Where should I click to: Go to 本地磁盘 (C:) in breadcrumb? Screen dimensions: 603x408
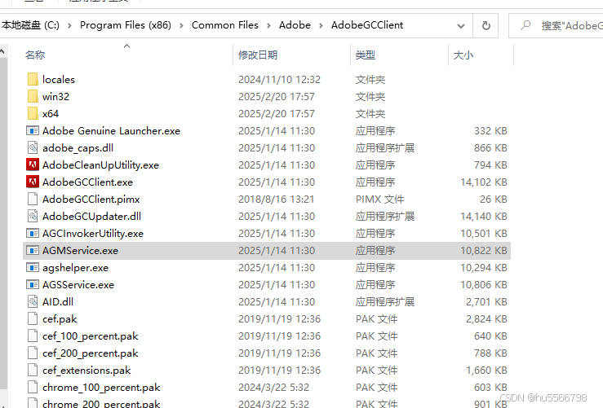30,25
